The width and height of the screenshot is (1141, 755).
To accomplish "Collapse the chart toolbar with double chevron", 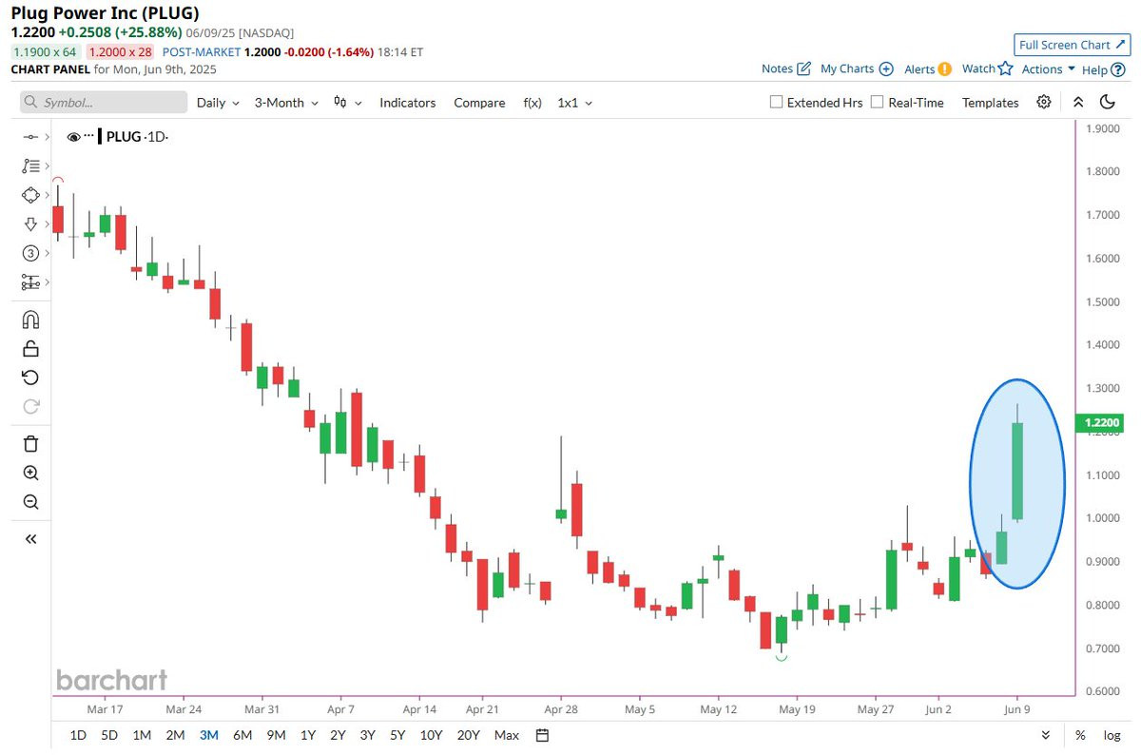I will 1077,102.
